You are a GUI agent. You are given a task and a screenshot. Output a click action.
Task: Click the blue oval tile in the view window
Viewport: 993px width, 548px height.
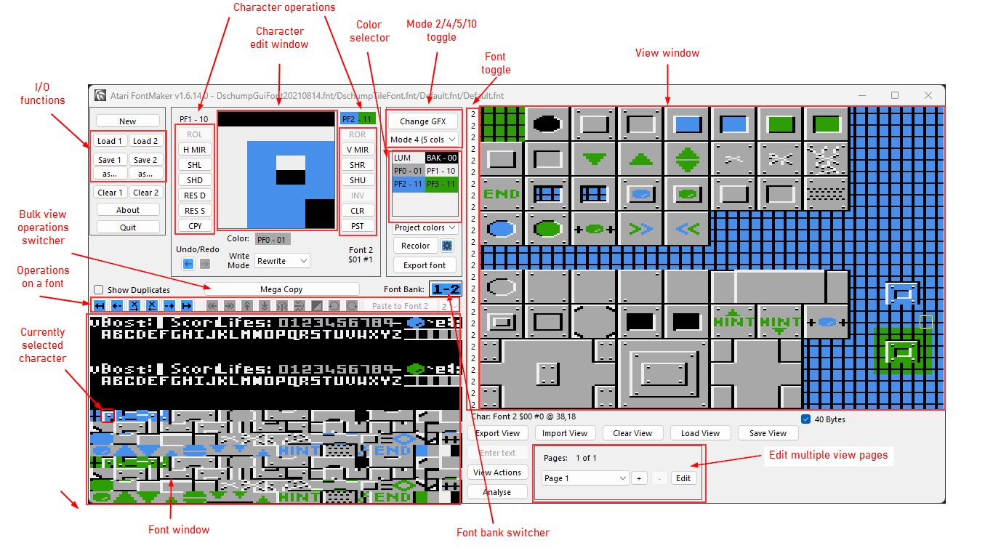point(502,228)
